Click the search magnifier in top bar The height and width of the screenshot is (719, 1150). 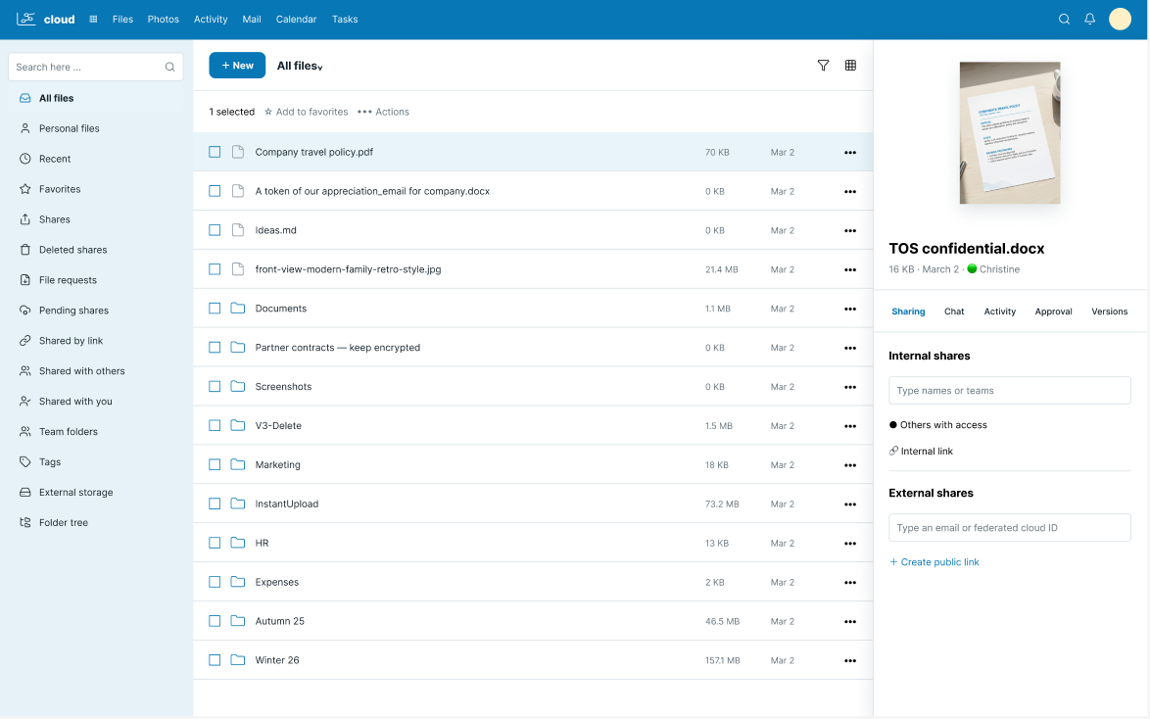1064,19
